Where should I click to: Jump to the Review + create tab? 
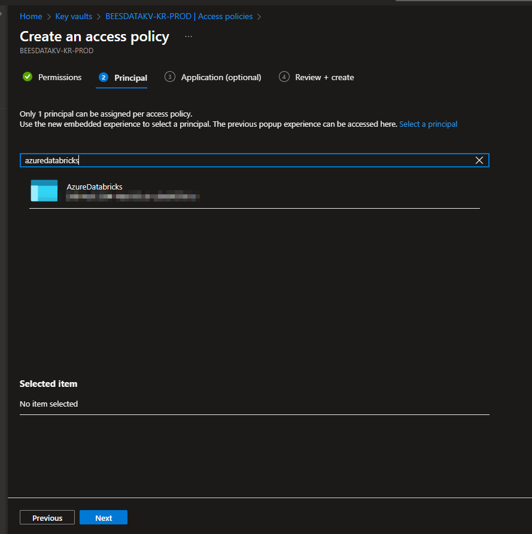pyautogui.click(x=317, y=77)
